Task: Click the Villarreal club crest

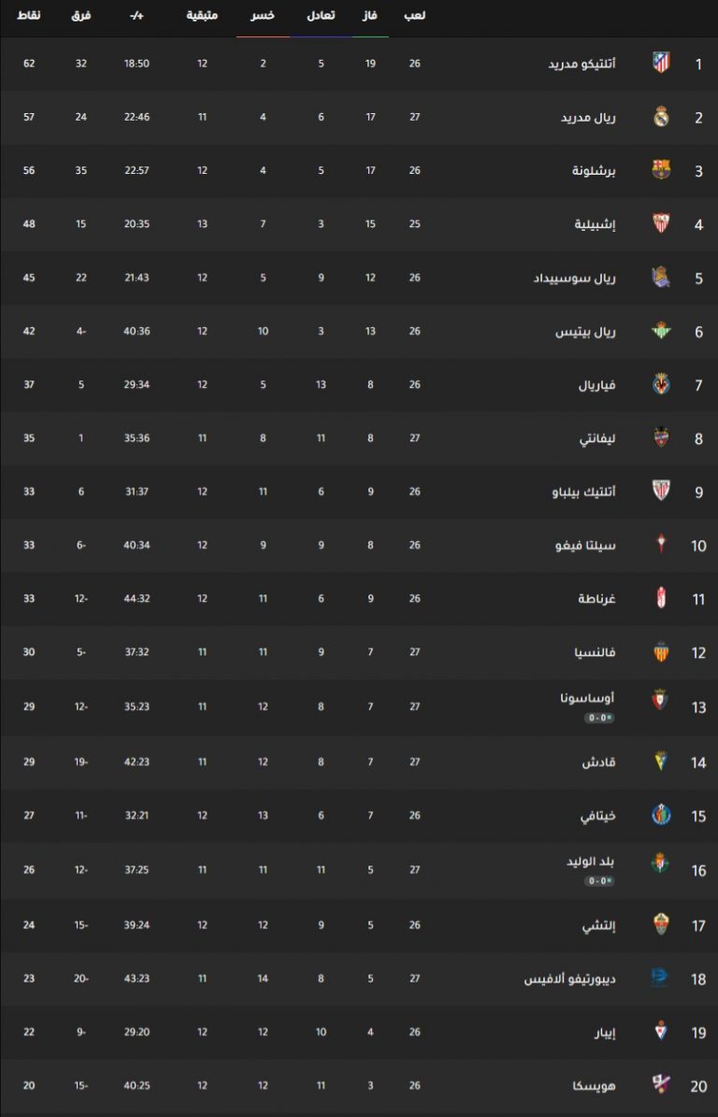Action: tap(661, 384)
